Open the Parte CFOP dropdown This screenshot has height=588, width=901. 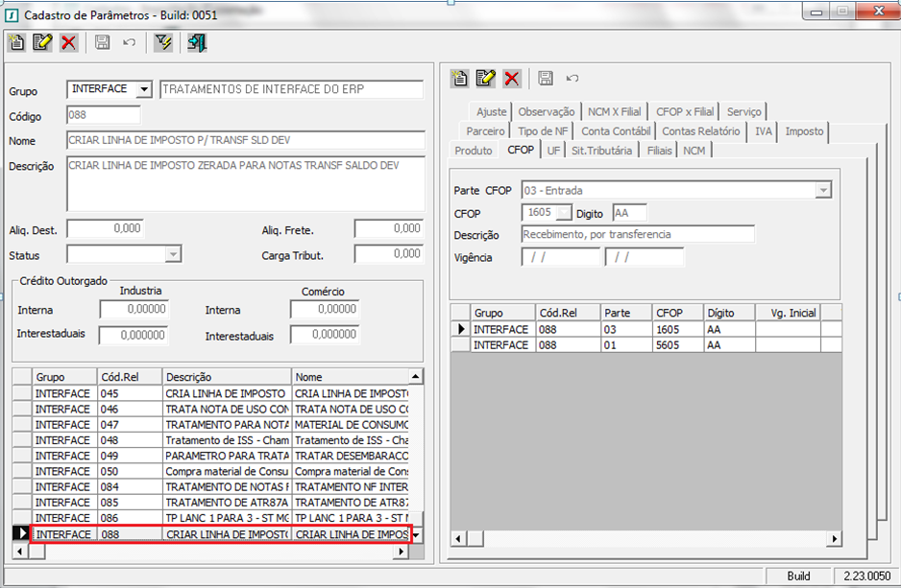(822, 190)
